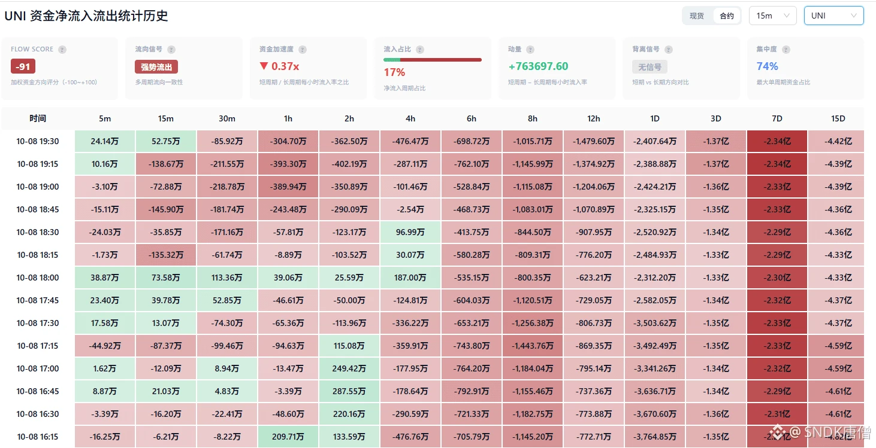This screenshot has width=876, height=448.
Task: Click the 强势流出 signal badge
Action: (x=156, y=67)
